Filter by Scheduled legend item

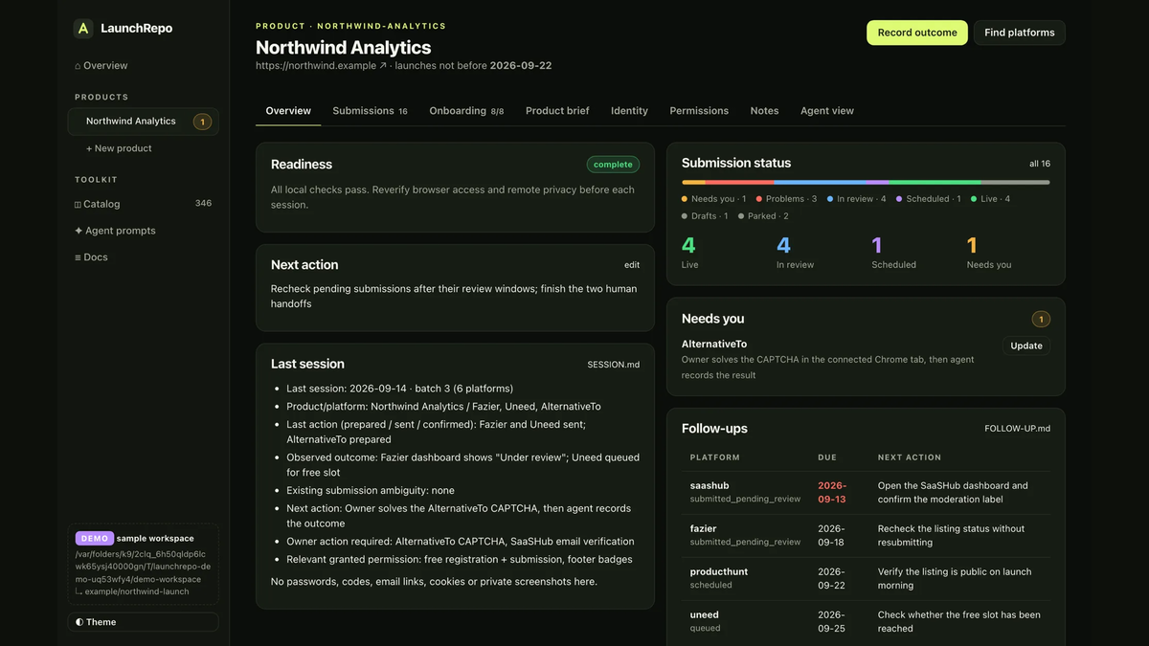tap(929, 199)
